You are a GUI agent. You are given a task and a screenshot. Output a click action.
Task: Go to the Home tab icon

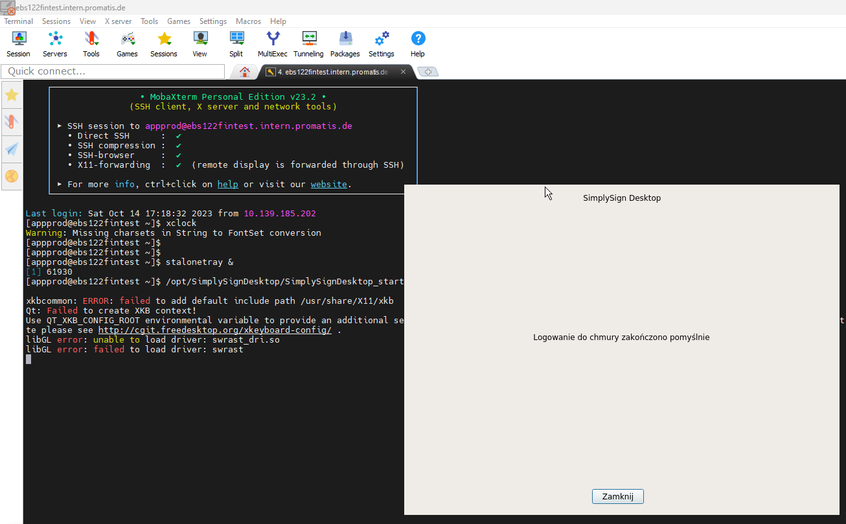click(x=244, y=72)
